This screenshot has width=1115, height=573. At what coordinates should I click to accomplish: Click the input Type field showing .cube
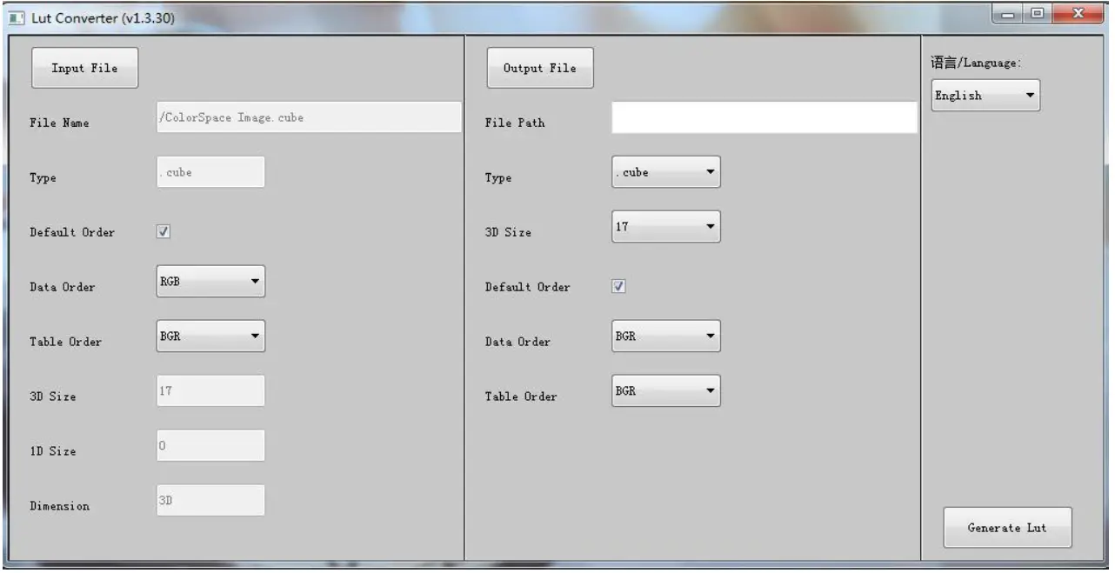(210, 172)
